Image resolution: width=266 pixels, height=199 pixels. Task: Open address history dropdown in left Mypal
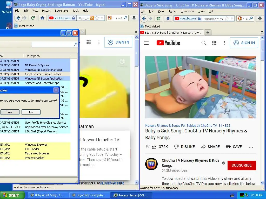tap(102, 18)
